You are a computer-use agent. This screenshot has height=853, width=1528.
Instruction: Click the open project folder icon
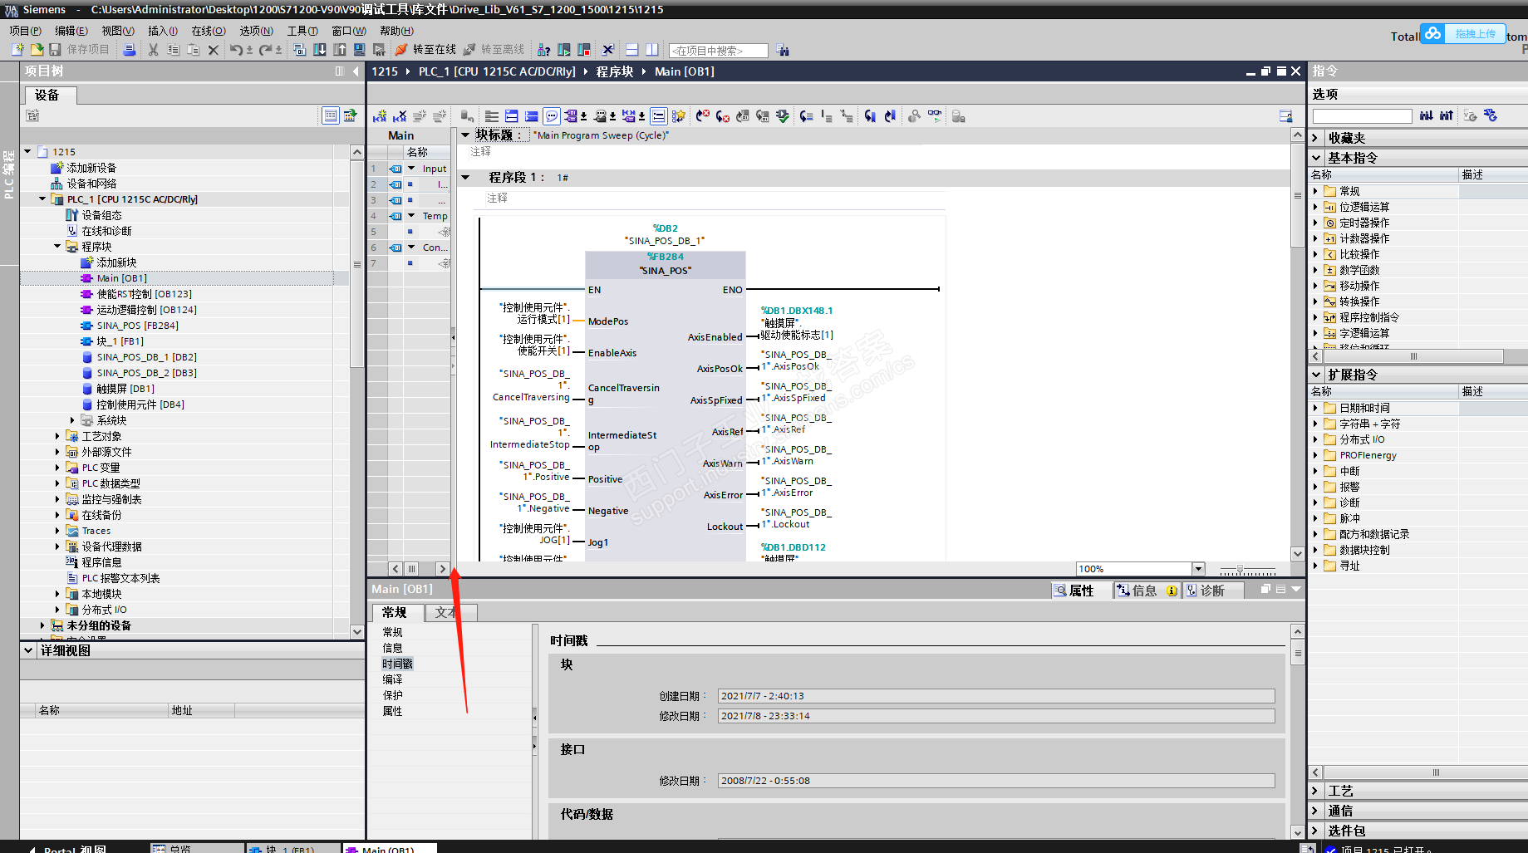[x=37, y=50]
